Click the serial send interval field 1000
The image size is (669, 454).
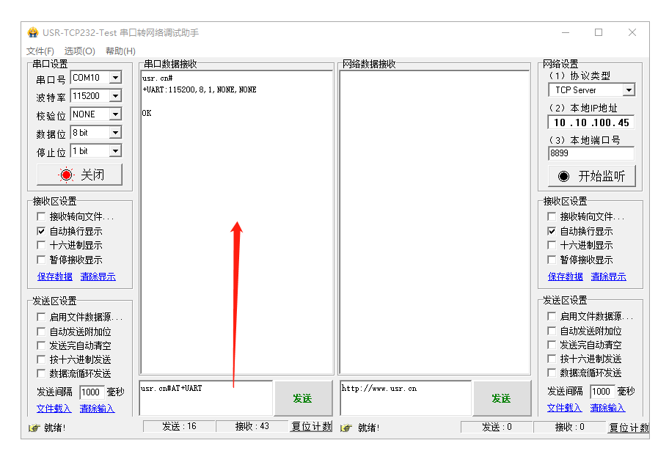tap(91, 392)
